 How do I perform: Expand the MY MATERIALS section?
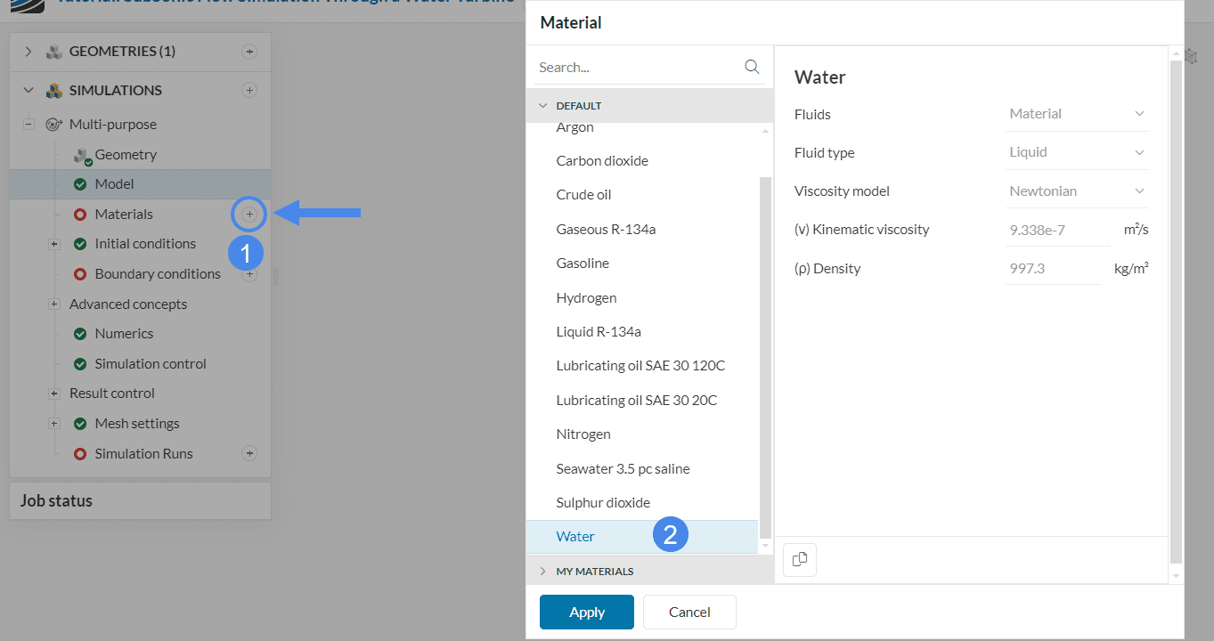point(542,572)
